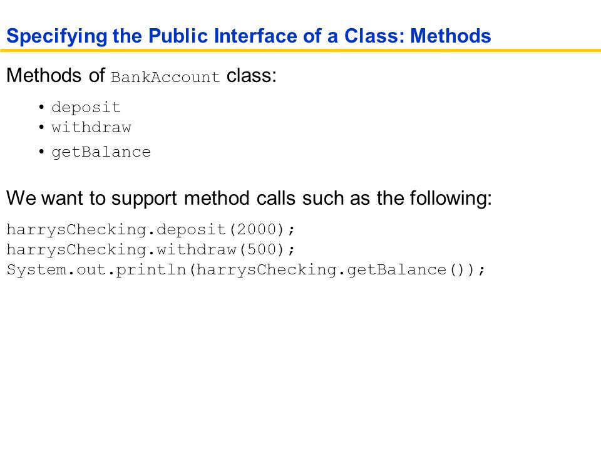Viewport: 601px width, 451px height.
Task: Click getBalance() inside the println call
Action: coord(406,270)
